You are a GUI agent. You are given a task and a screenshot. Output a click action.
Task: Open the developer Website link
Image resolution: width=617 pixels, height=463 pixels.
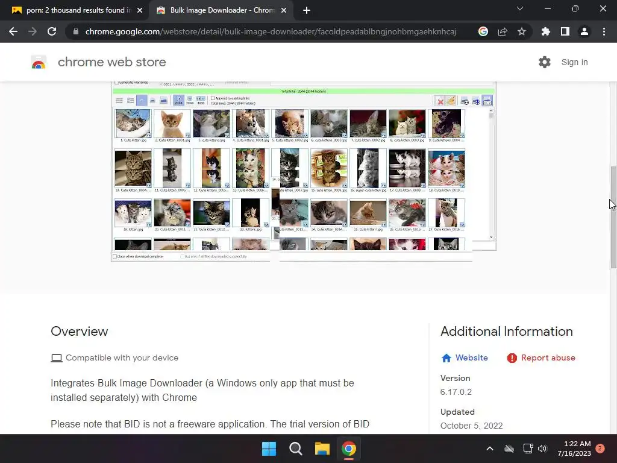click(471, 357)
